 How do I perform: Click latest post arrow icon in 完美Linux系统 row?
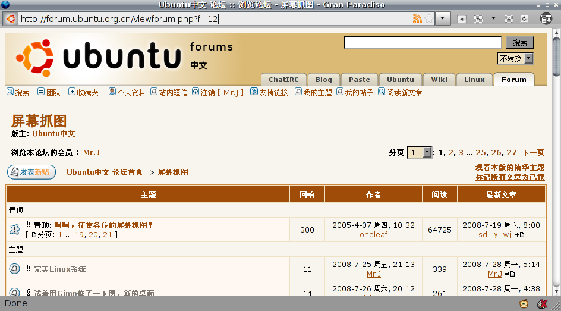pos(509,274)
